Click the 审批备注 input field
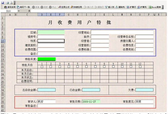Image resolution: width=168 pixels, height=114 pixels. [96, 106]
